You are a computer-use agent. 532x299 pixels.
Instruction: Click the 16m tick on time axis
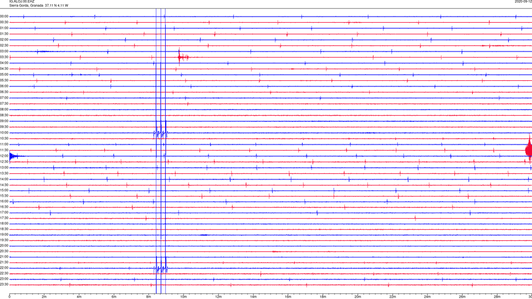tap(288, 297)
